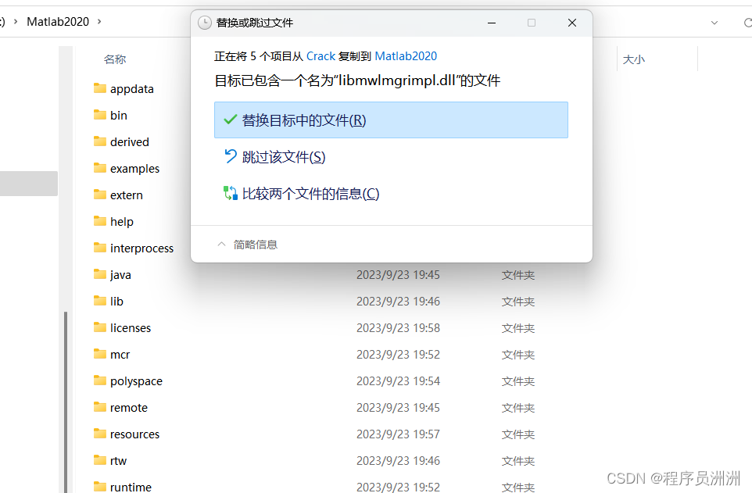Image resolution: width=752 pixels, height=493 pixels.
Task: Expand the chevron after Matlab2020 breadcrumb
Action: 99,22
